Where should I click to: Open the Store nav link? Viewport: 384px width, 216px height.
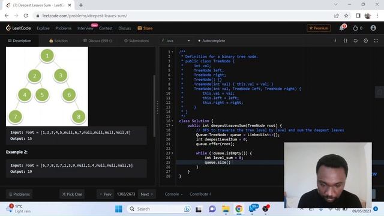[x=145, y=28]
